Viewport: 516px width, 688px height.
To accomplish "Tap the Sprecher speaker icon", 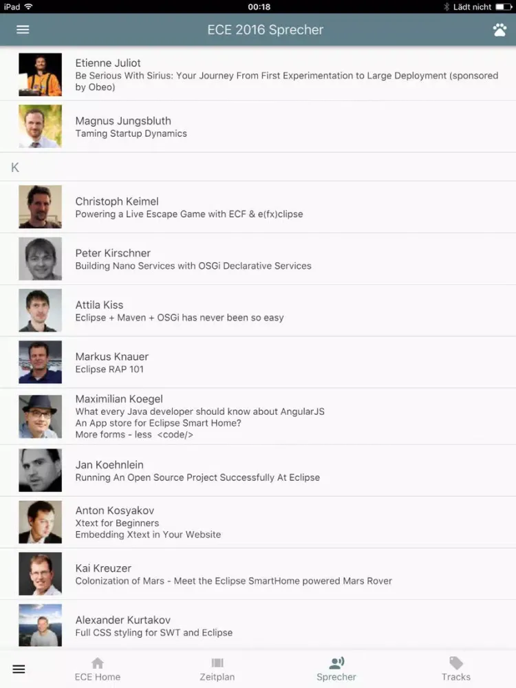I will coord(336,663).
